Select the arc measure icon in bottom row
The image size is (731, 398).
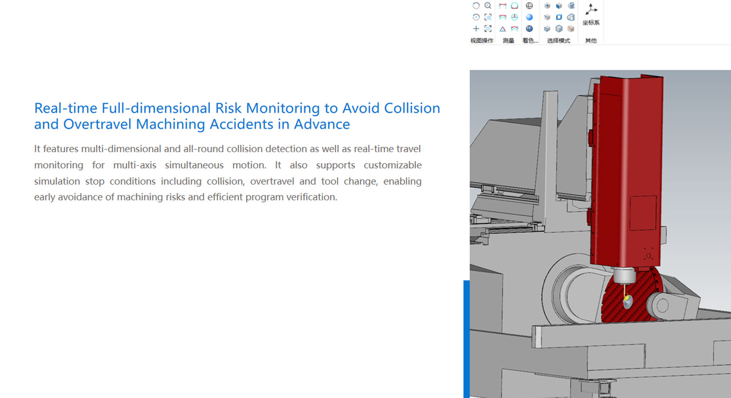(515, 29)
